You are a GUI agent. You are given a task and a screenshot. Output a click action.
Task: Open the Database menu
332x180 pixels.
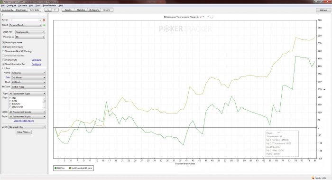(22, 6)
